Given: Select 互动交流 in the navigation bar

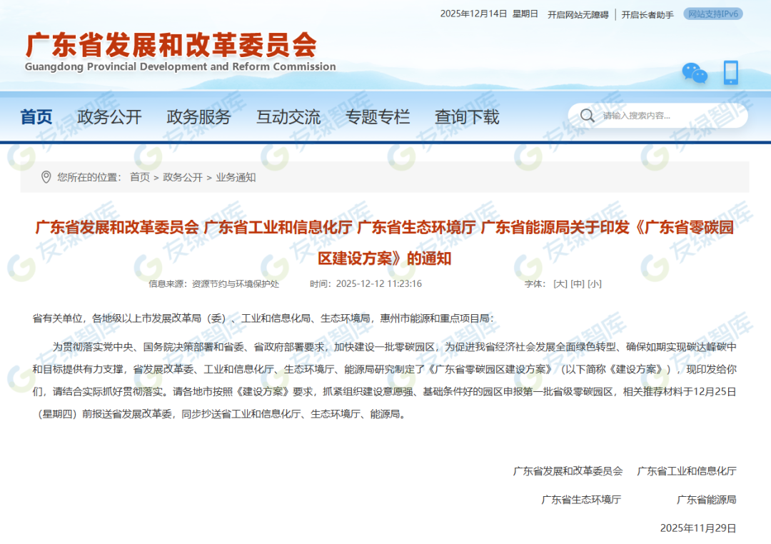Looking at the screenshot, I should [288, 117].
